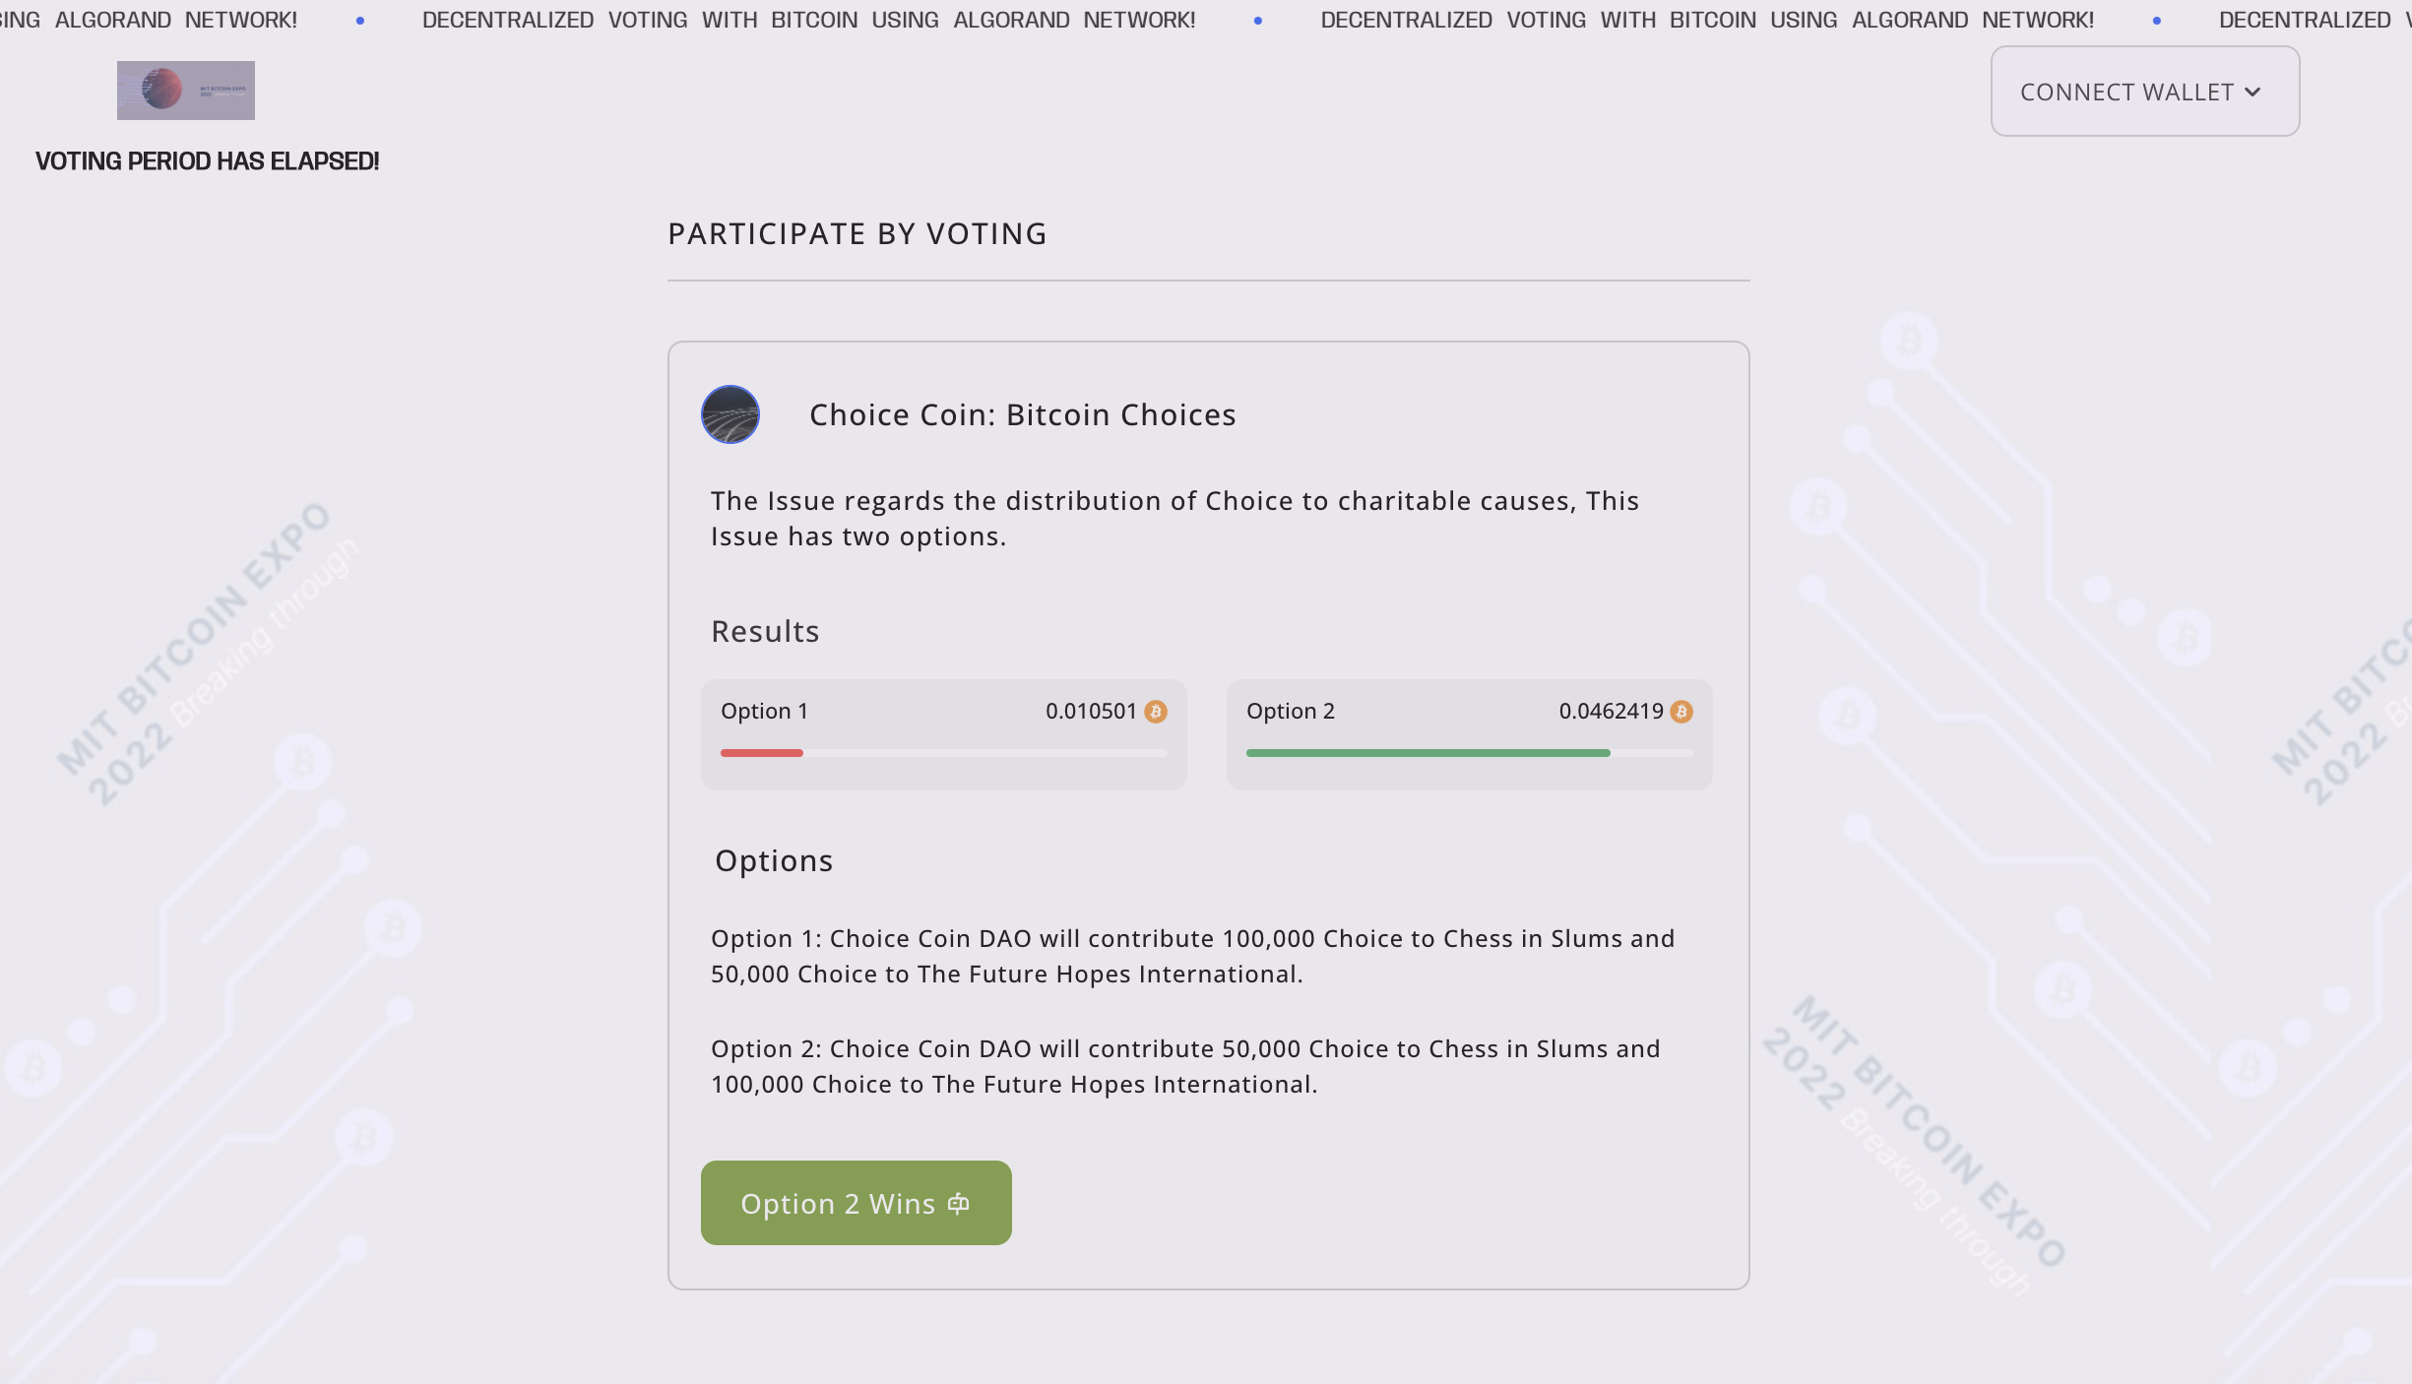Image resolution: width=2412 pixels, height=1384 pixels.
Task: Click the Bitcoin icon beside 0.010501
Action: click(1156, 712)
